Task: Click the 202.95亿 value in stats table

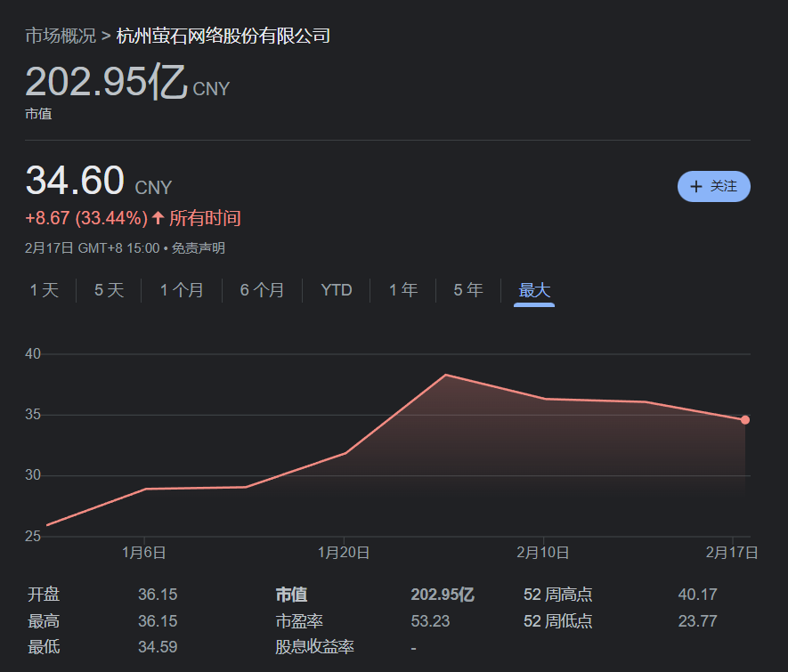Action: click(x=443, y=595)
